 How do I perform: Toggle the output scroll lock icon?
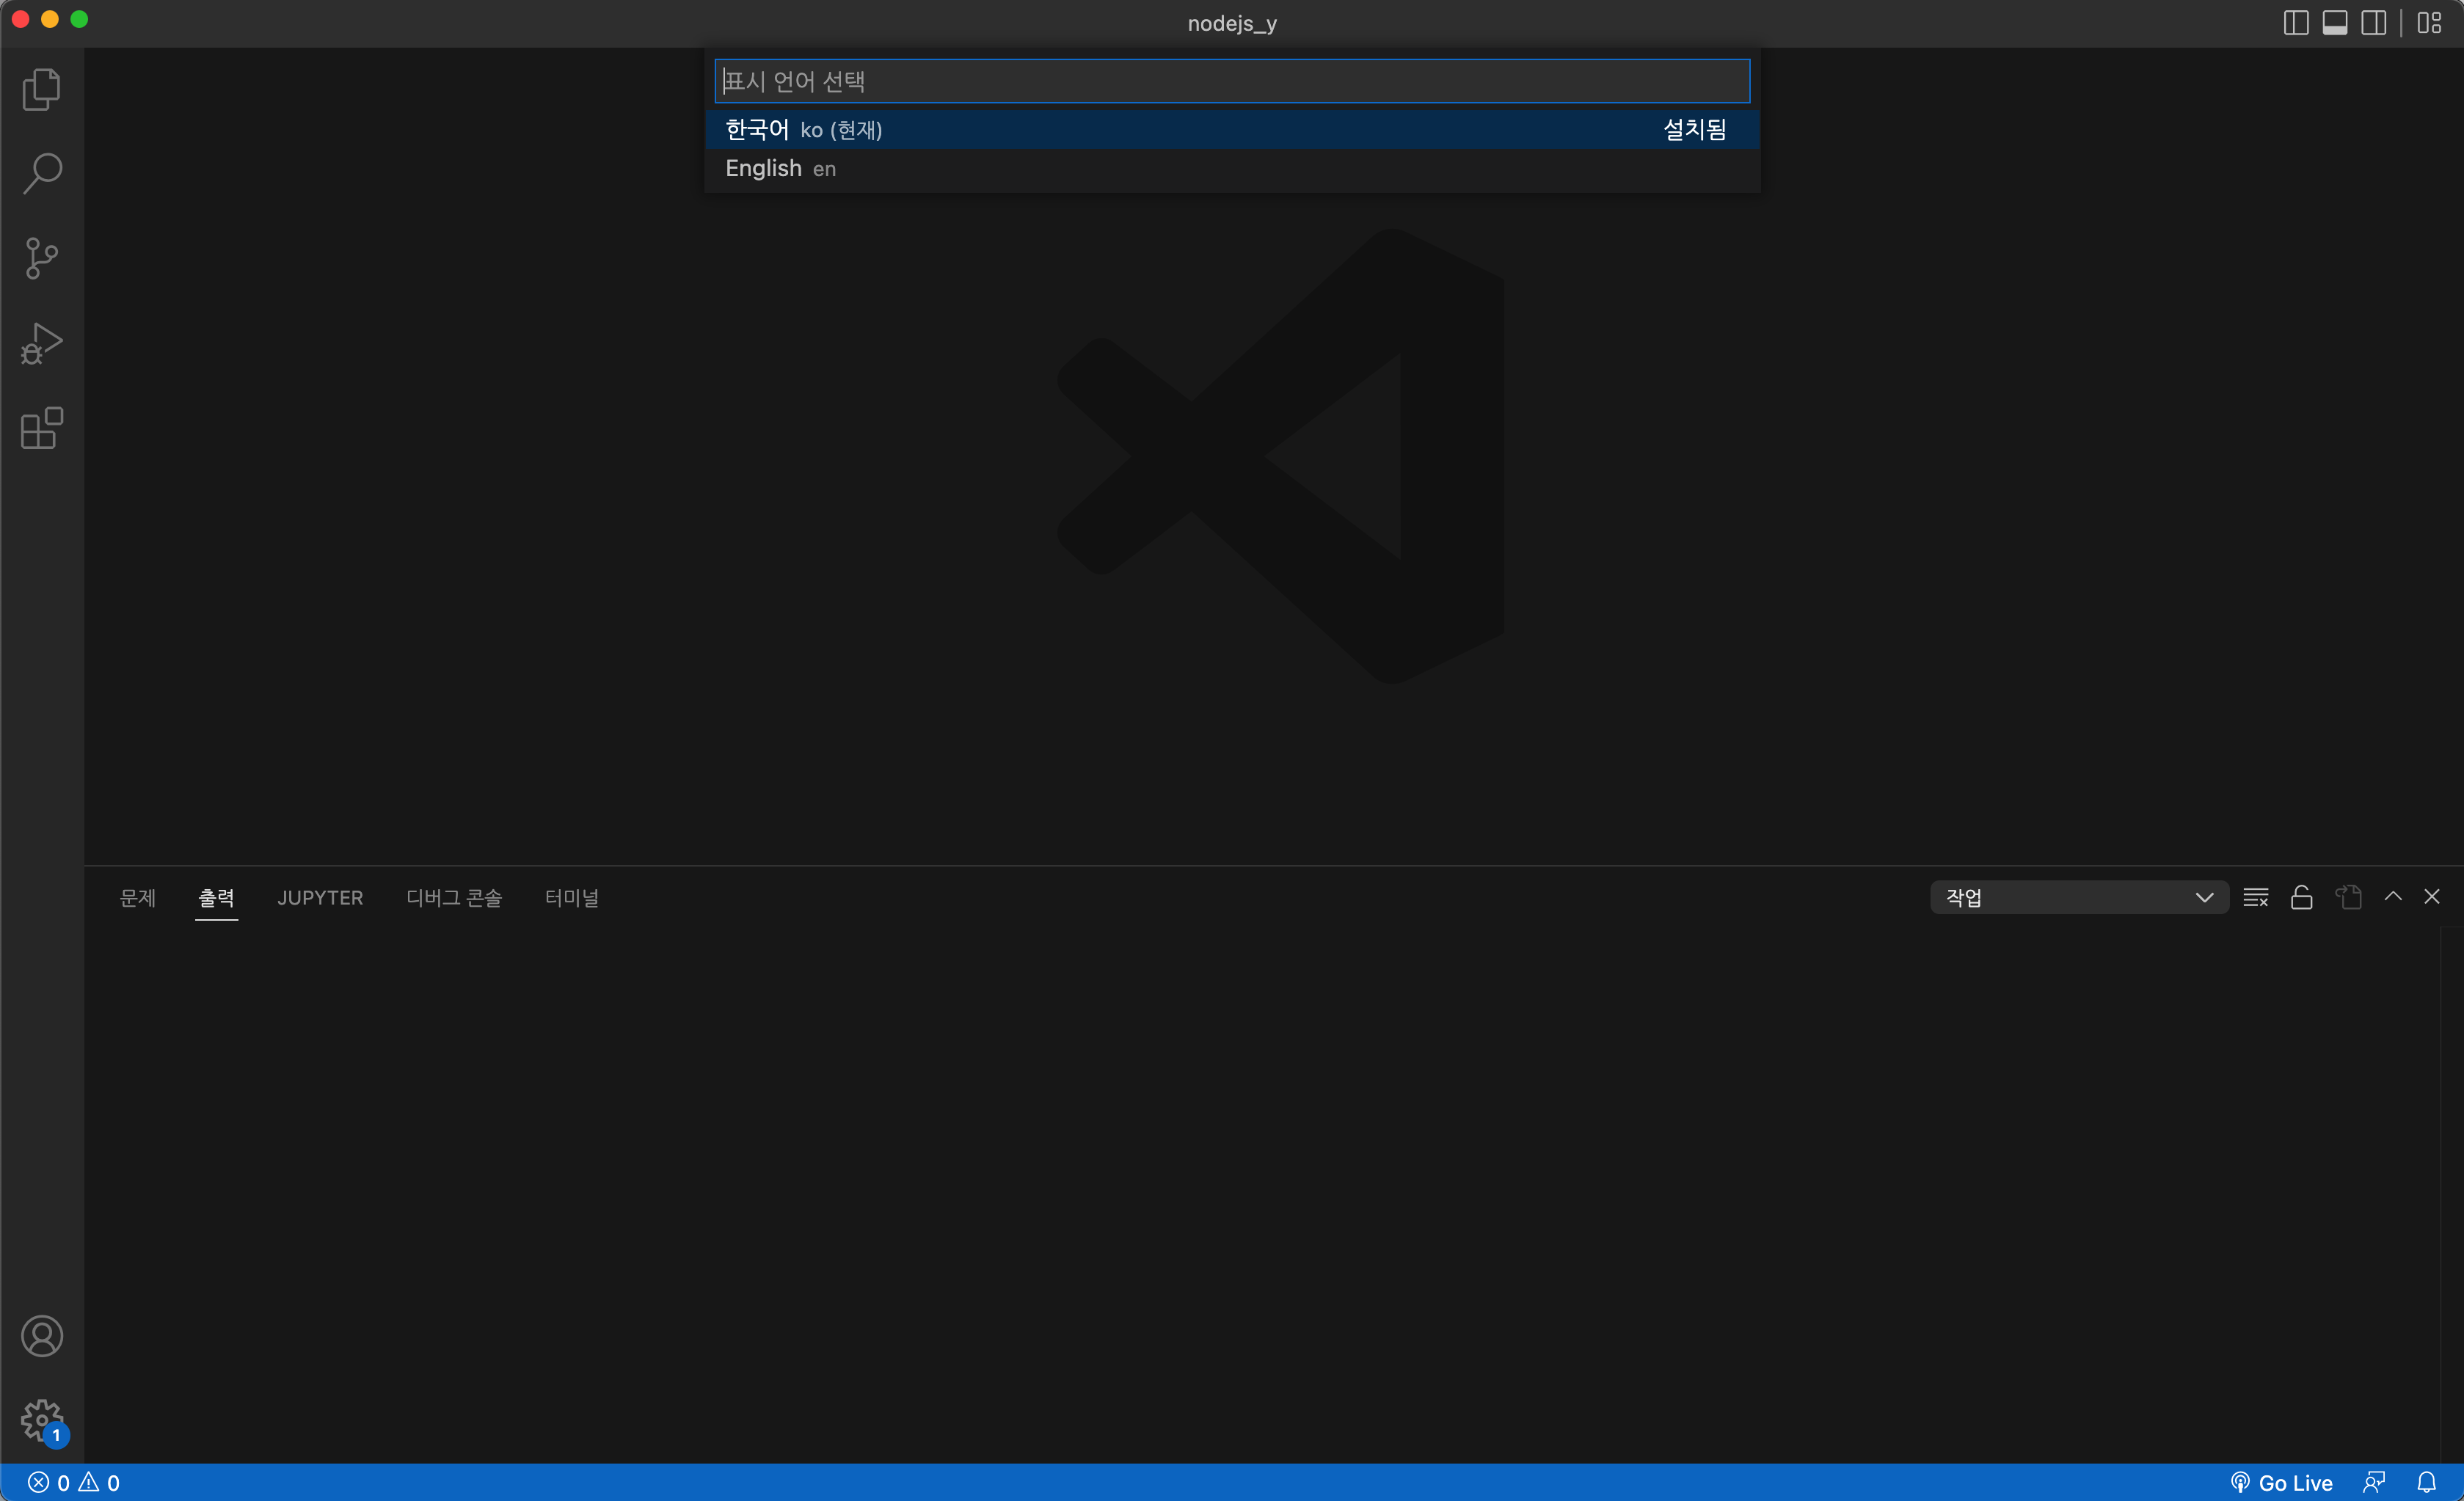tap(2301, 897)
